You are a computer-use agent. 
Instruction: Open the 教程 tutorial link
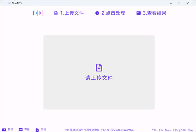[10, 129]
